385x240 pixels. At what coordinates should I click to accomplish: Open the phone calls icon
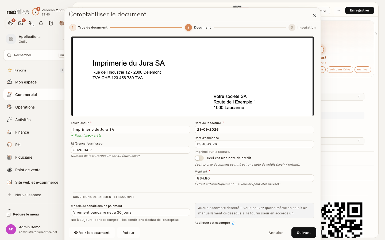tap(31, 23)
